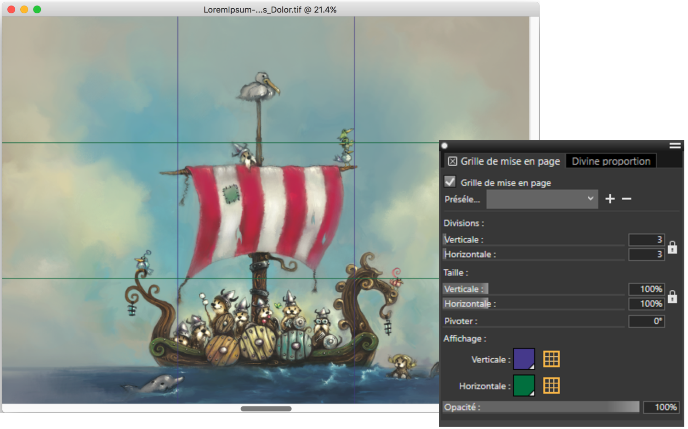Image resolution: width=688 pixels, height=429 pixels.
Task: Click the add preset plus icon
Action: [610, 199]
